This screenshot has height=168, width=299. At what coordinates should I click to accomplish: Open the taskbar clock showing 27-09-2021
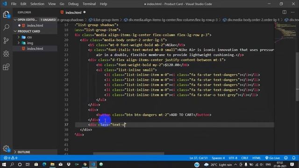pos(280,165)
